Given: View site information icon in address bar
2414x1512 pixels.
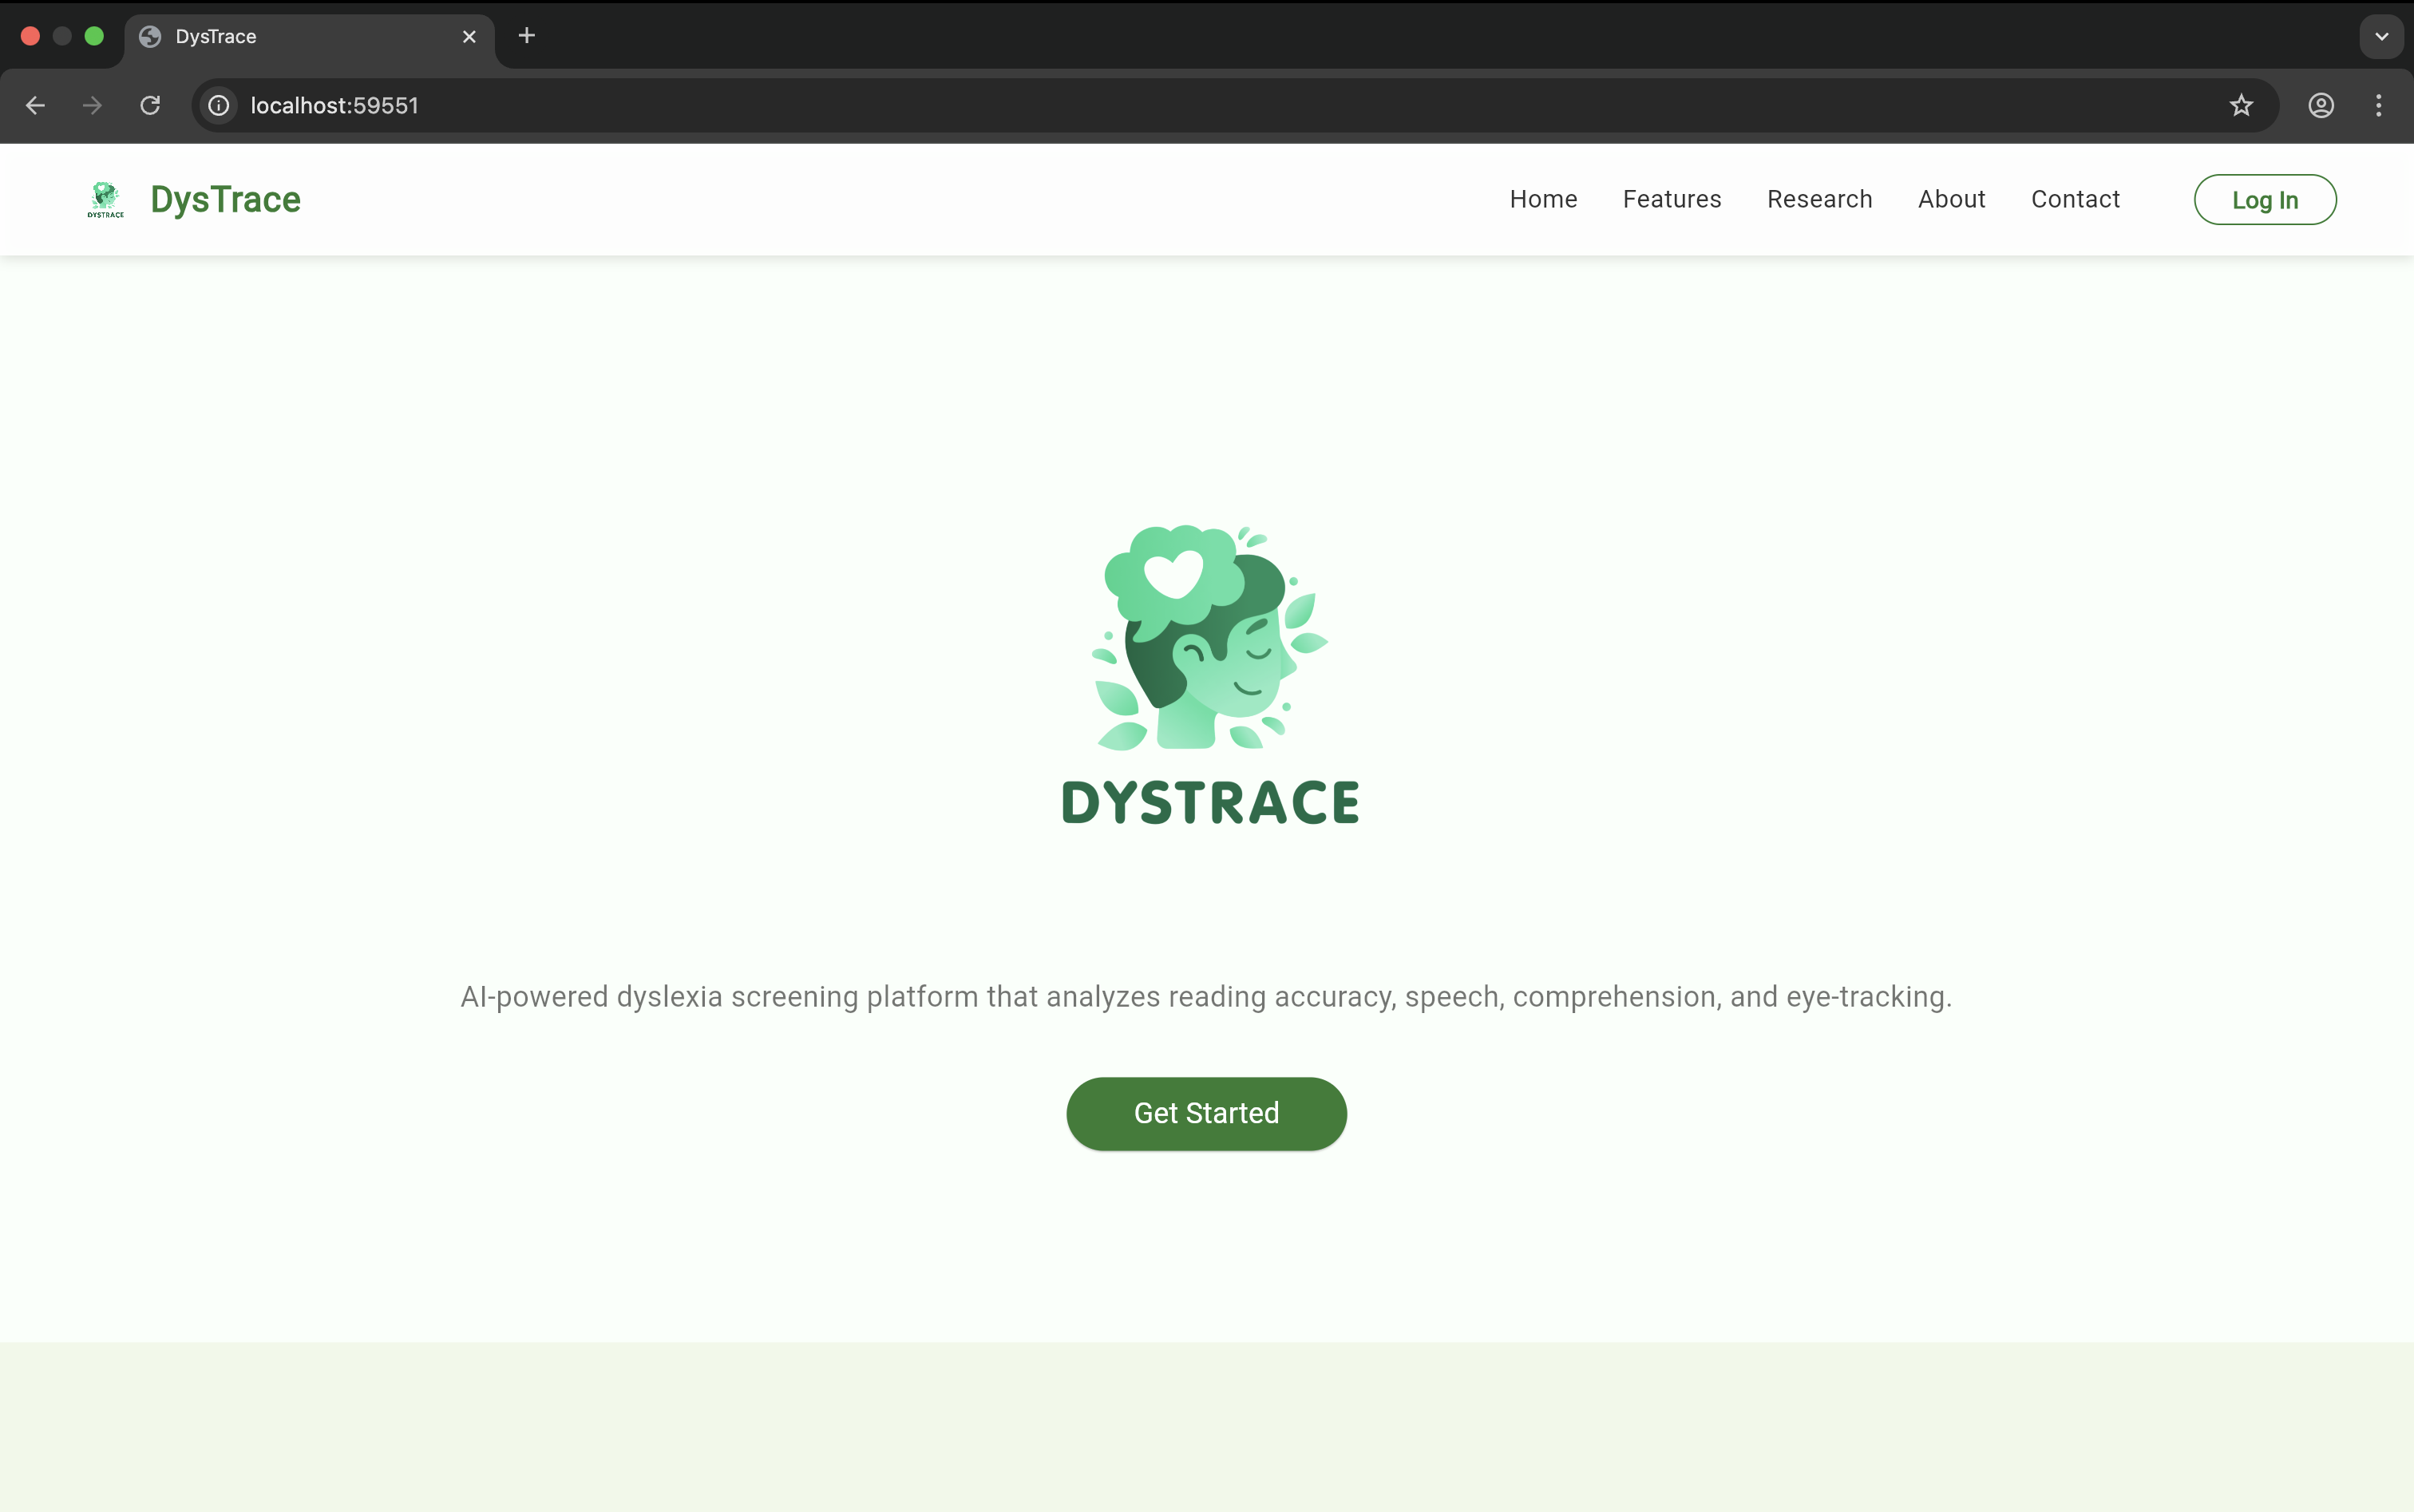Looking at the screenshot, I should (219, 106).
